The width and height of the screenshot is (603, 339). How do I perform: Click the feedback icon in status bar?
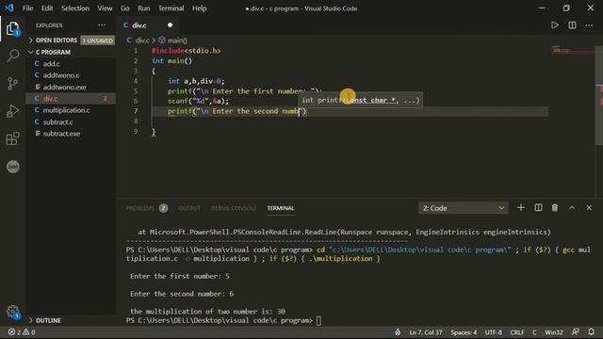point(576,332)
